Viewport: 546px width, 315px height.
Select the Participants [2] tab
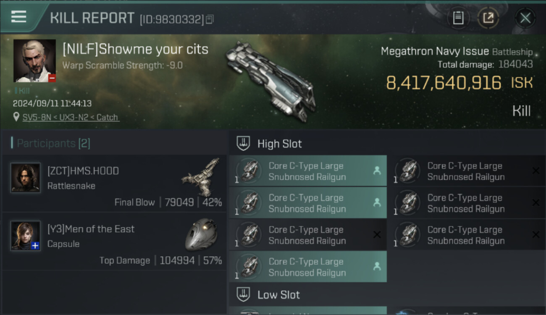pyautogui.click(x=53, y=143)
